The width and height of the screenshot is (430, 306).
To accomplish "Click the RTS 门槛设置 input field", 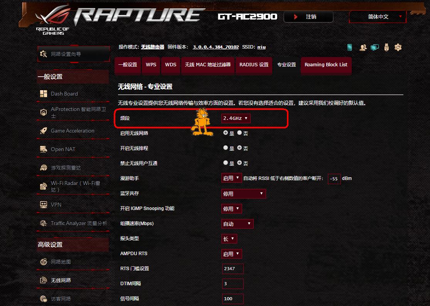I will (233, 269).
